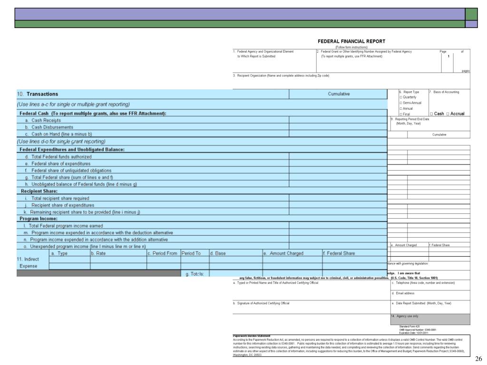Click 'c. Period From' column header

[163, 253]
